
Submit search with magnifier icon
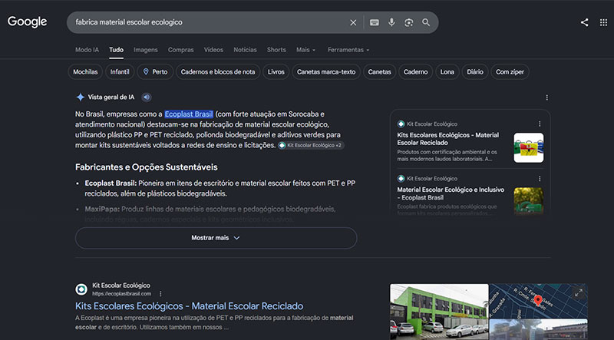426,22
